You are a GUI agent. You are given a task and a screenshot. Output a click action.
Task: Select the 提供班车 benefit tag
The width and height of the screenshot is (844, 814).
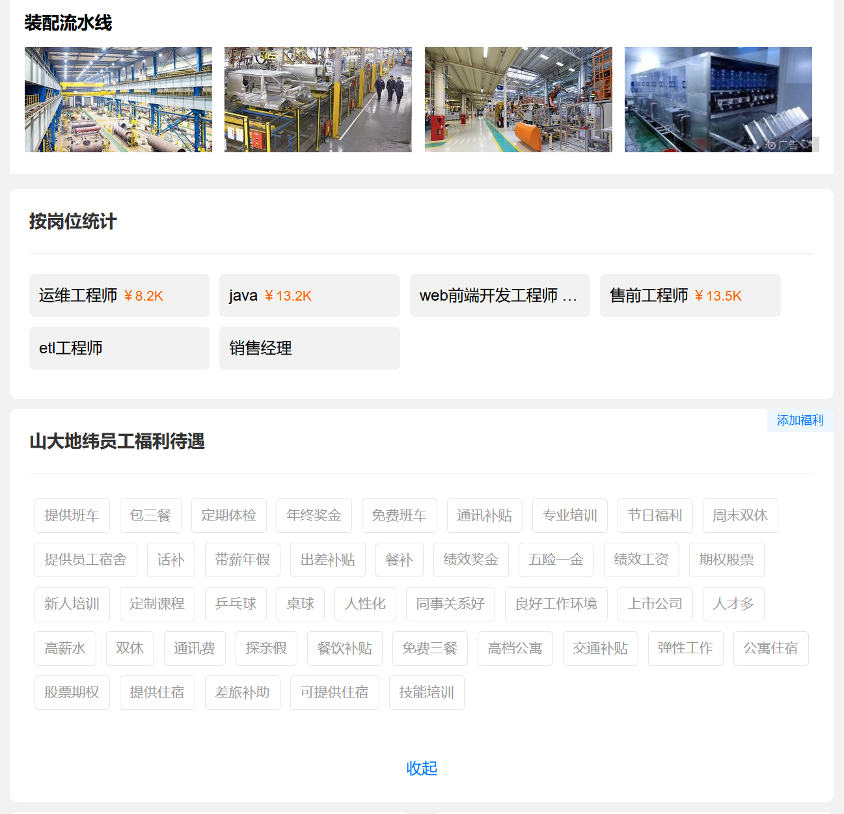[x=72, y=516]
